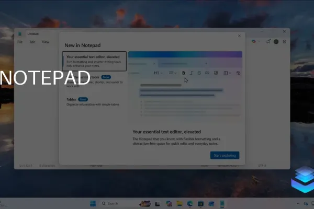Click the 'New in Notepad' dialog heading
Screen dimensions: 314x209
click(83, 45)
